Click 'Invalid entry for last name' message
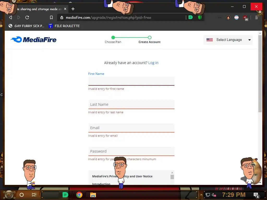 click(x=106, y=112)
